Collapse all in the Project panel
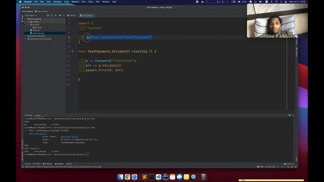The height and width of the screenshot is (182, 324). tap(55, 15)
